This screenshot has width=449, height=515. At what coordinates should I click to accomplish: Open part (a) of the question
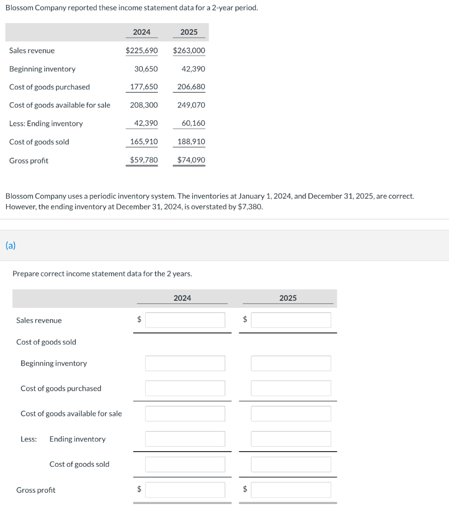pyautogui.click(x=10, y=245)
